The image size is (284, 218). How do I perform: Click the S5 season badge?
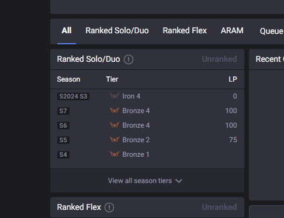coord(63,140)
